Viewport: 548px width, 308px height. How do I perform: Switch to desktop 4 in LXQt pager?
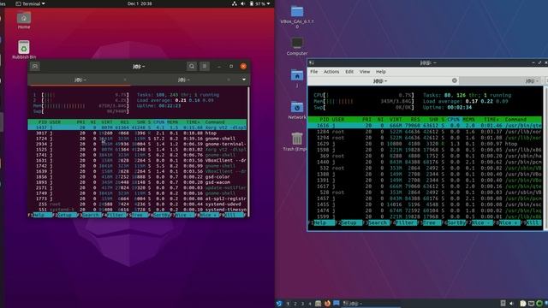[x=310, y=304]
